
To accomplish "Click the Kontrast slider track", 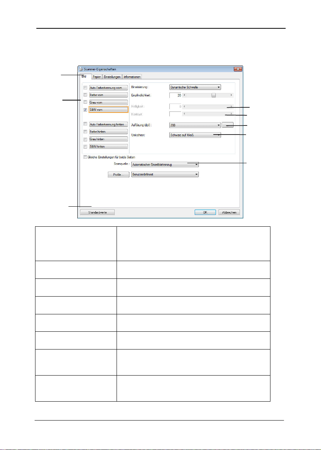I will pos(208,114).
